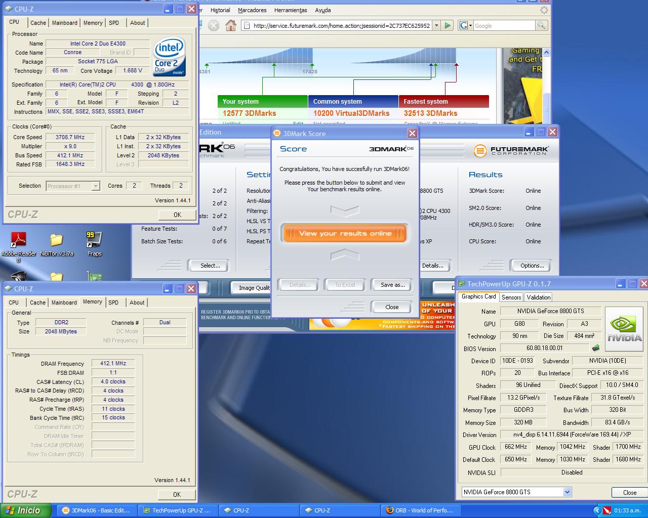Click the system tray red alert icon
Viewport: 648px width, 518px height.
click(607, 510)
